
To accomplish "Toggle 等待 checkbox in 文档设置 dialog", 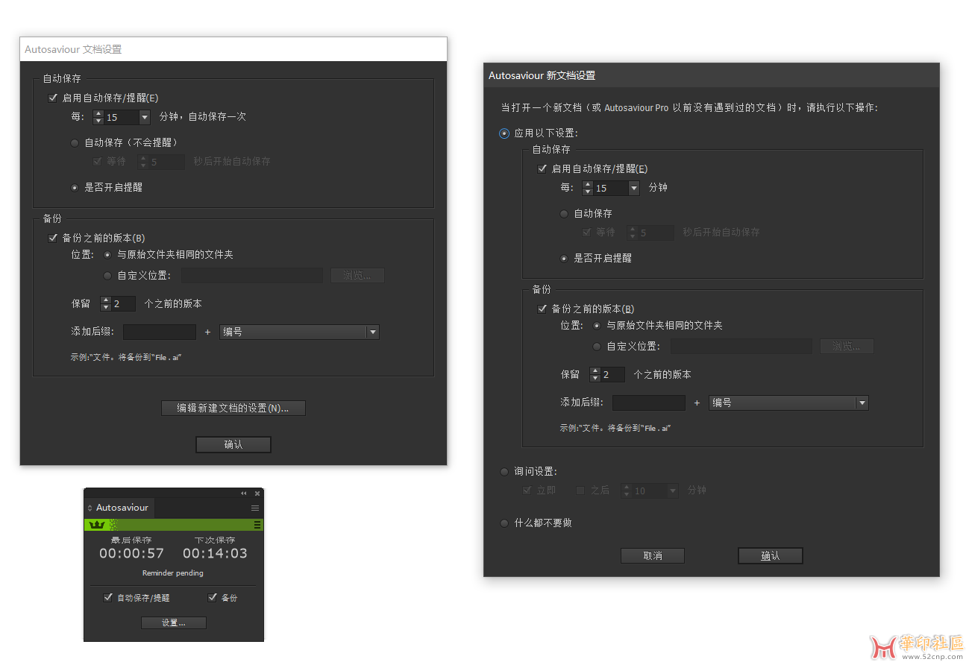I will point(97,161).
